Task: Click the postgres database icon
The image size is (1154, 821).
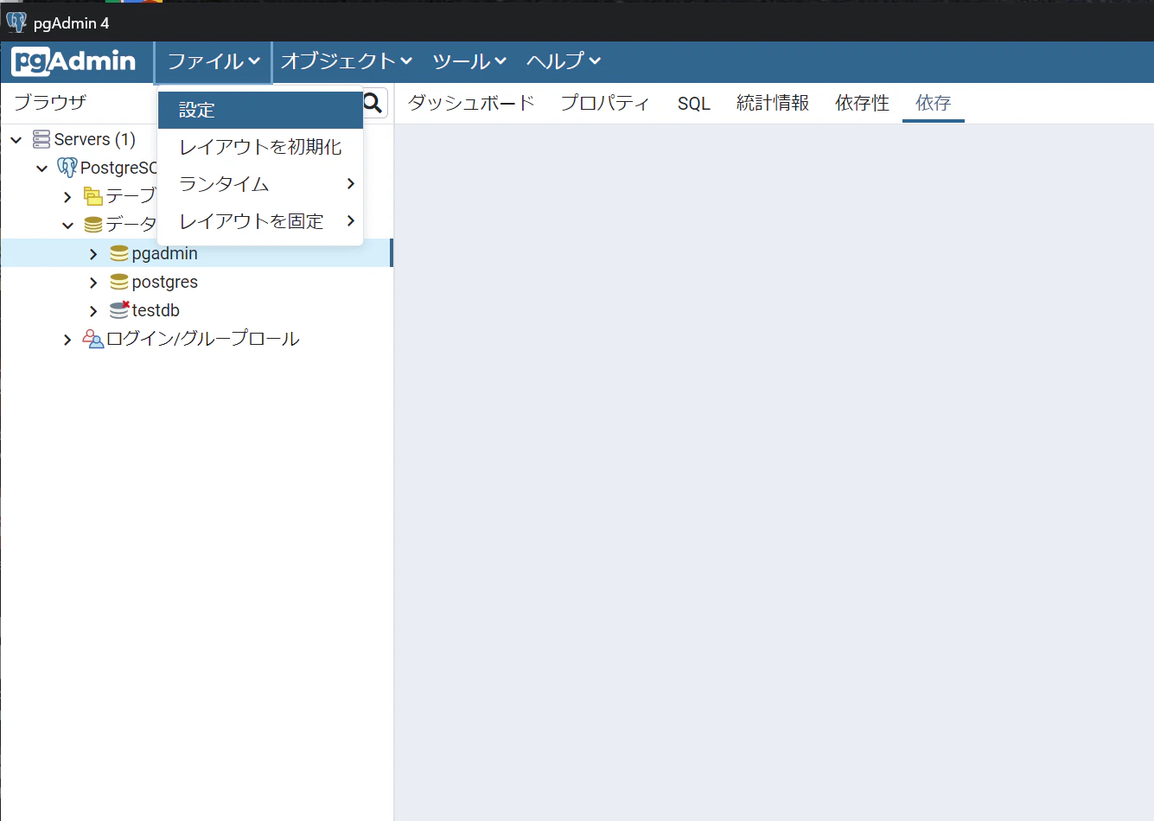Action: coord(119,282)
